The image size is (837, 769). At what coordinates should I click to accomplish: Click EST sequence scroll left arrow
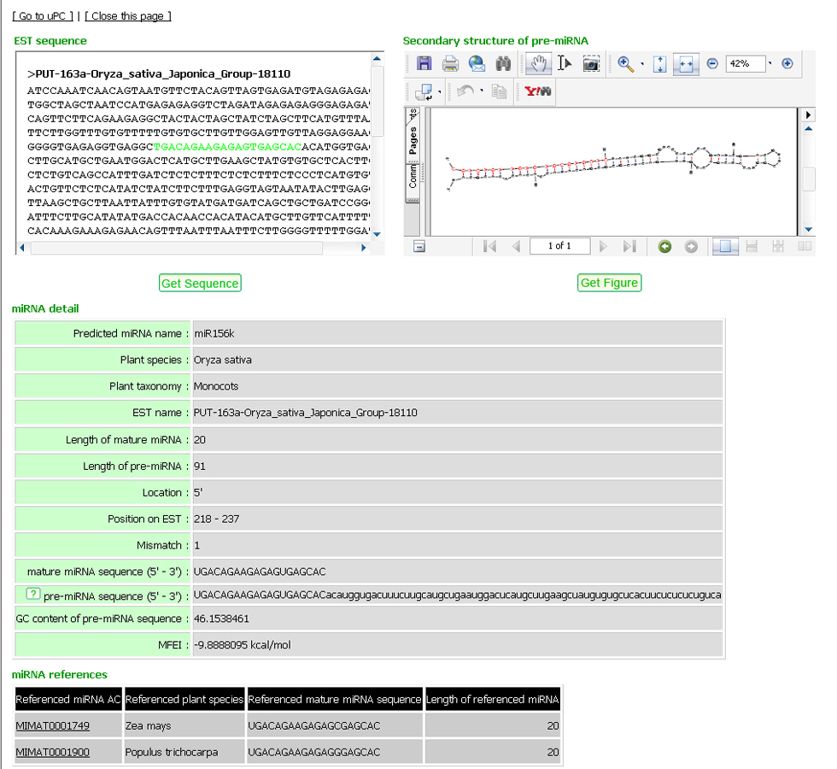click(22, 248)
